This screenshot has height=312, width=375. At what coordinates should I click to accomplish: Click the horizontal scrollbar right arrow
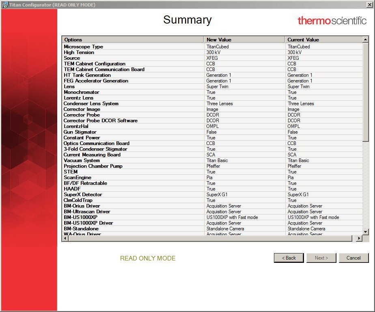(358, 238)
